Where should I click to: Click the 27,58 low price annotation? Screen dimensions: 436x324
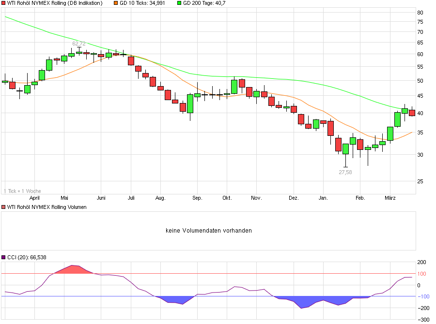click(344, 172)
